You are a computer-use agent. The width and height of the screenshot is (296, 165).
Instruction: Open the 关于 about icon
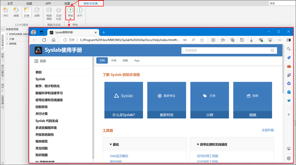80,10
